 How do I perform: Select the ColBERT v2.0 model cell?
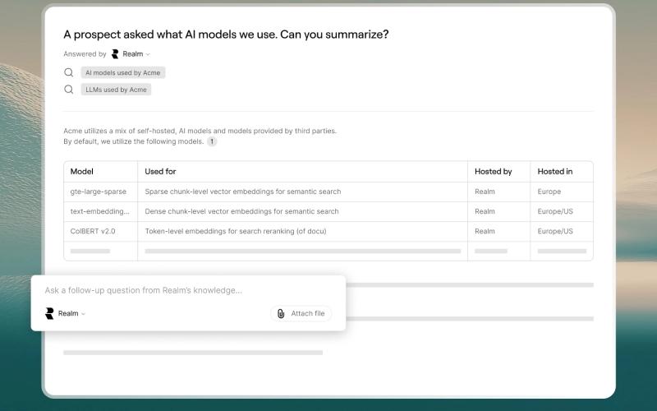tap(100, 231)
